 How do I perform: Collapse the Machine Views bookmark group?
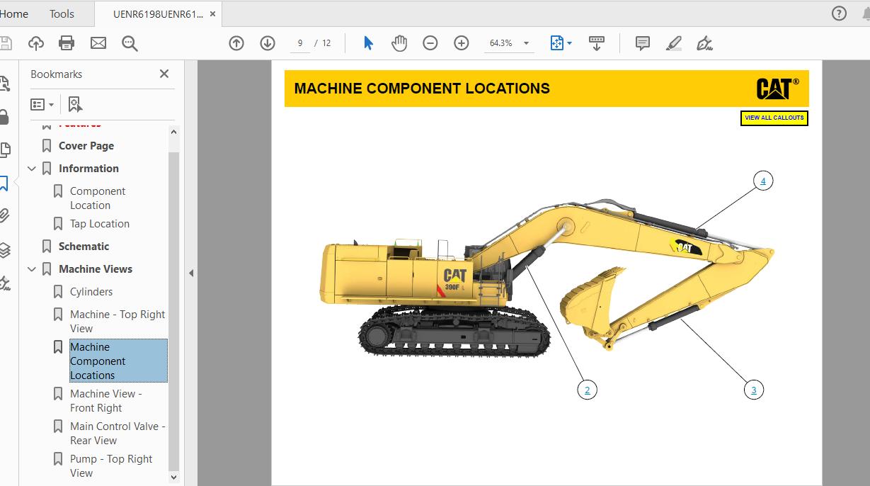(31, 269)
